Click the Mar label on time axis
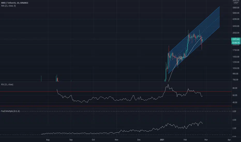 [206, 140]
